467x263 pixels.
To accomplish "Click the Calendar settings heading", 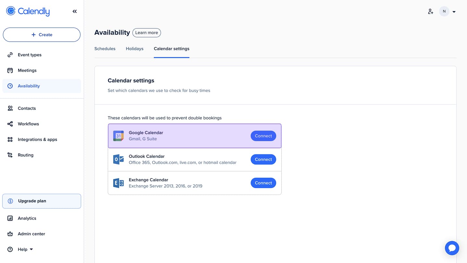I will point(131,80).
